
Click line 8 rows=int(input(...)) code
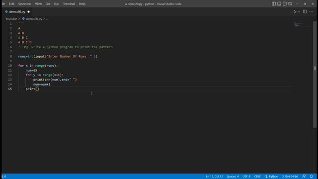coord(58,56)
